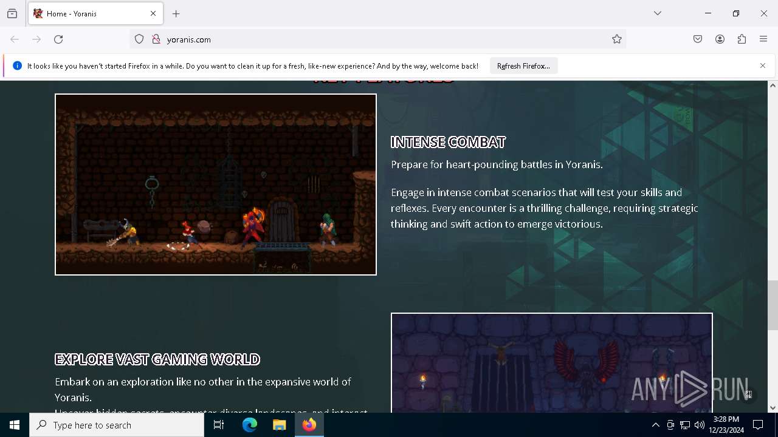Open a new tab with the plus button
This screenshot has width=778, height=437.
point(176,13)
